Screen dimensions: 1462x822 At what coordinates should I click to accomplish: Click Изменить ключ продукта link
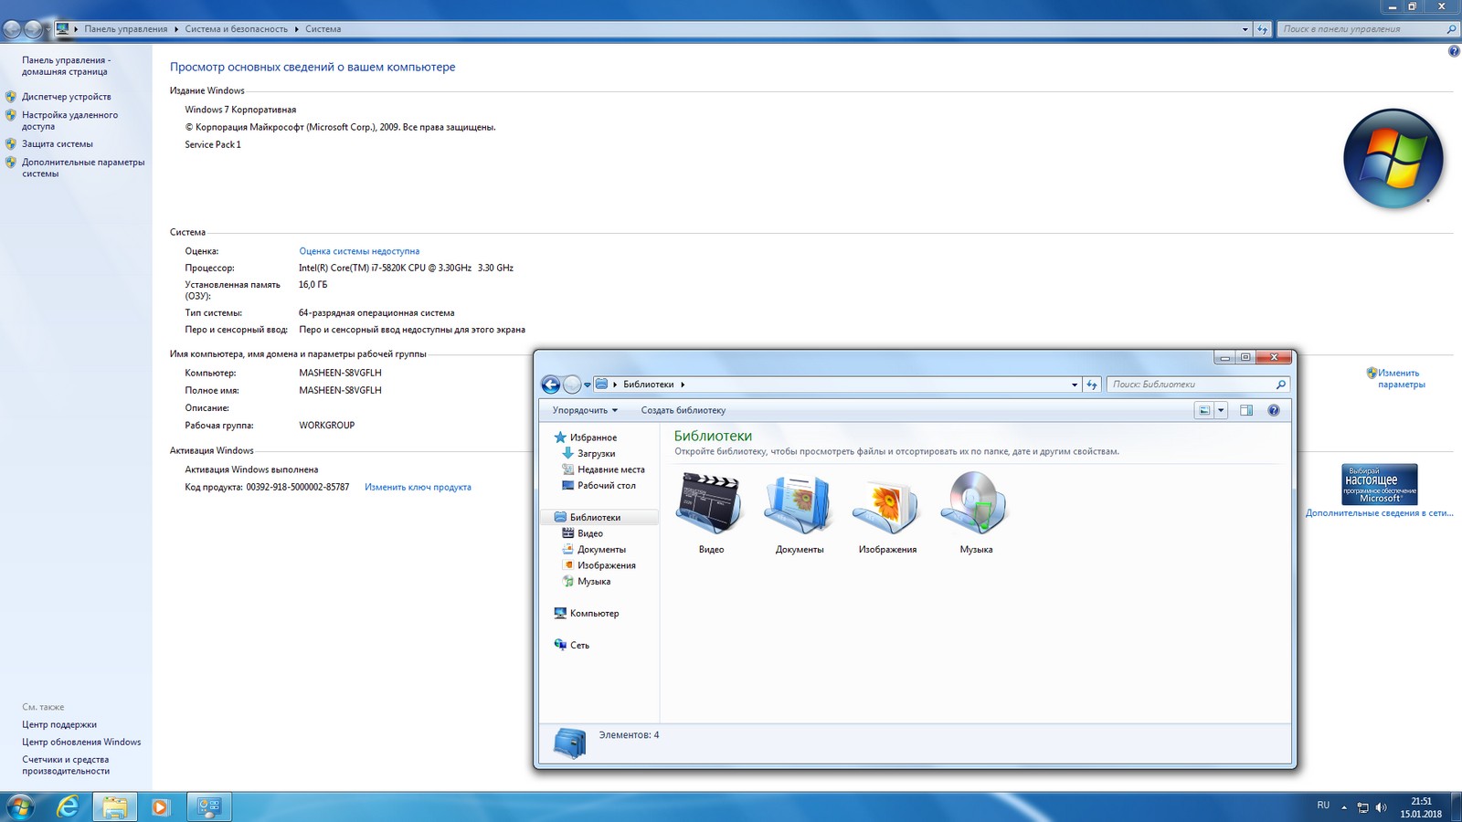click(418, 487)
